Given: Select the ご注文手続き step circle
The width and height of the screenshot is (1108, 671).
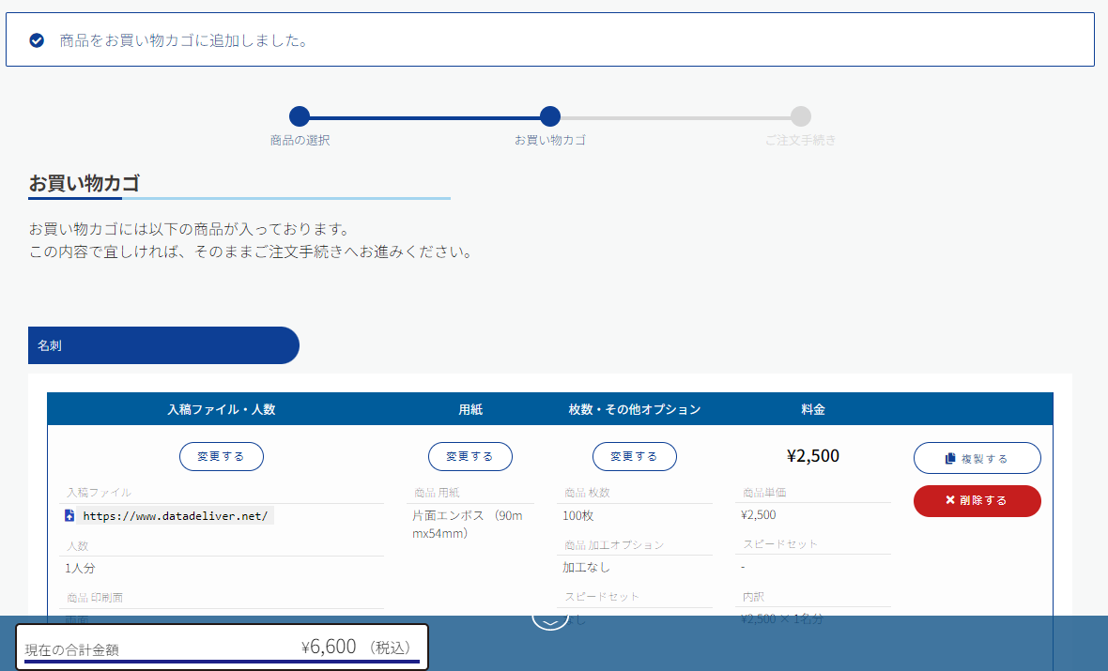Looking at the screenshot, I should click(801, 116).
